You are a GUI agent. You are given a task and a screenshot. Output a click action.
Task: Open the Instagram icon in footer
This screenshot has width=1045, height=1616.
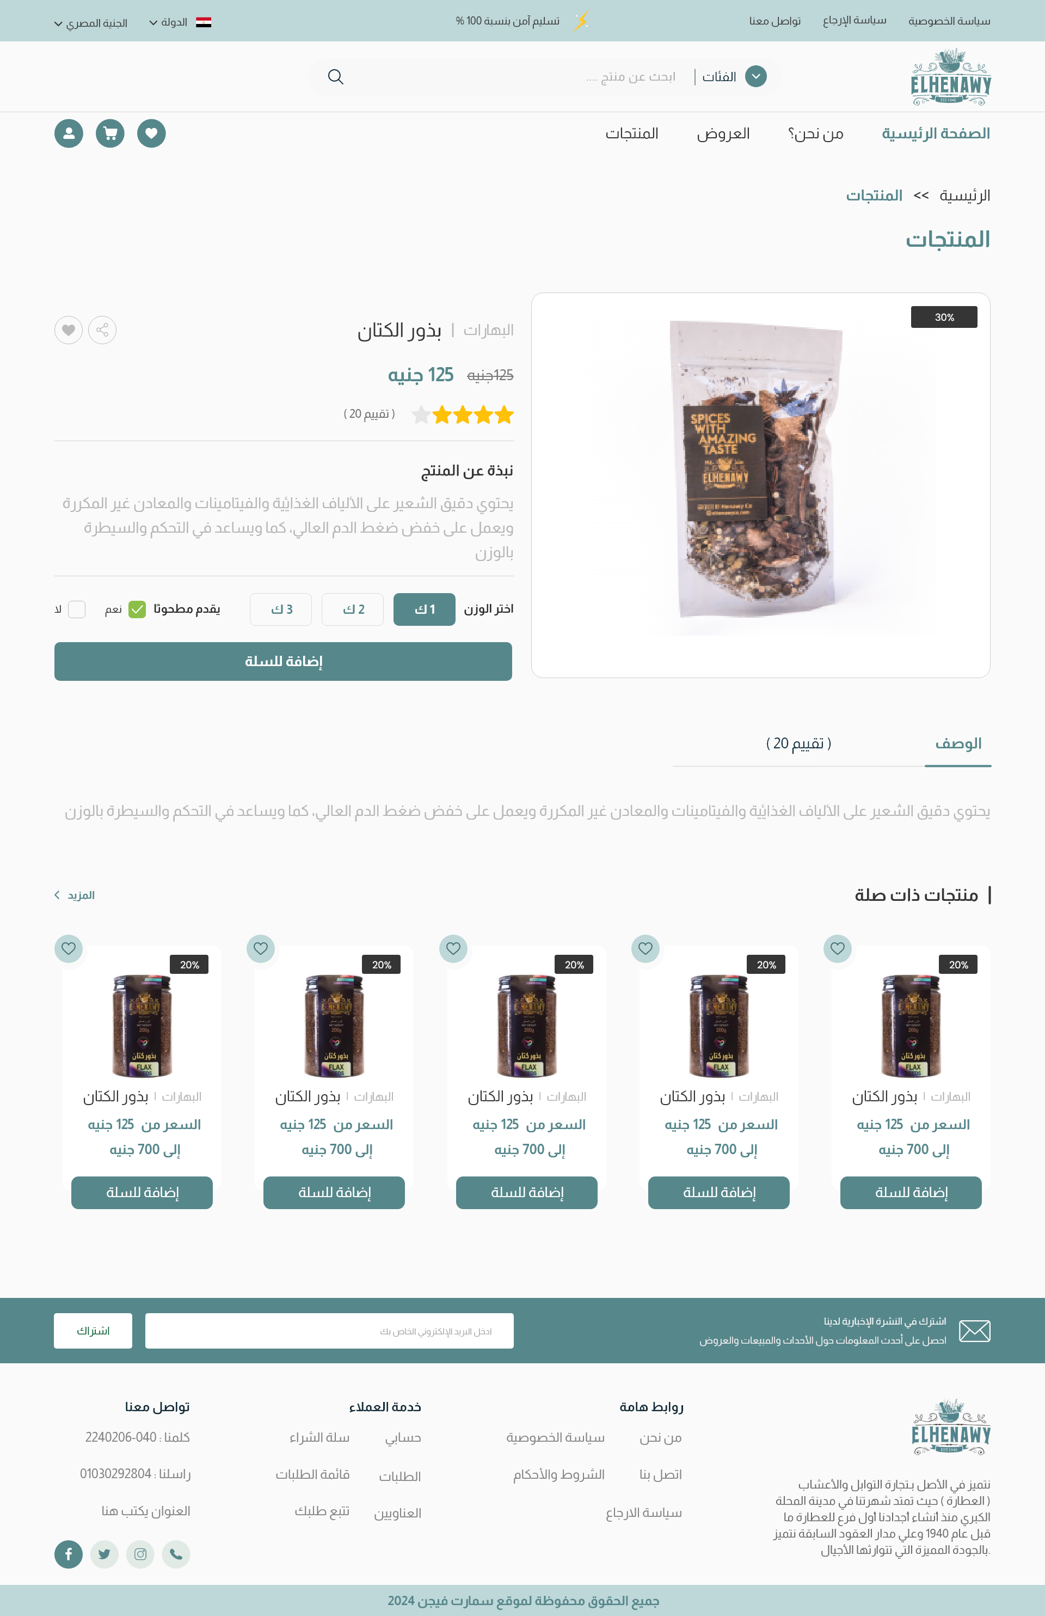[140, 1554]
